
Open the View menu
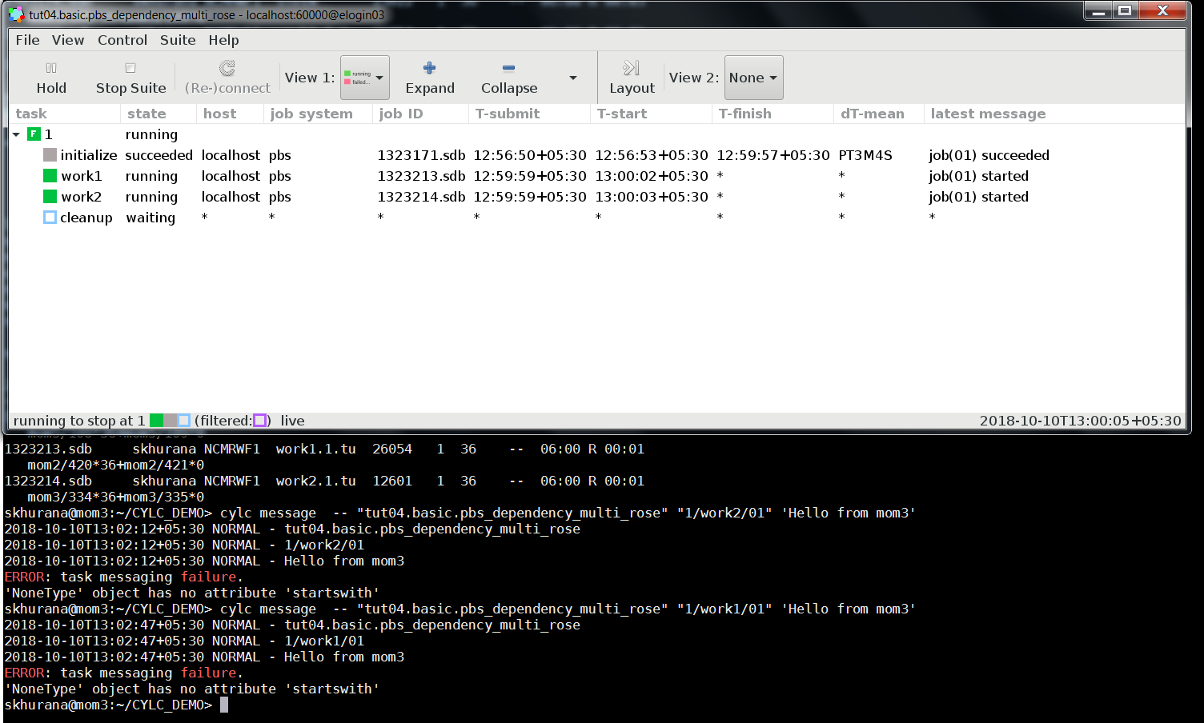[x=68, y=40]
